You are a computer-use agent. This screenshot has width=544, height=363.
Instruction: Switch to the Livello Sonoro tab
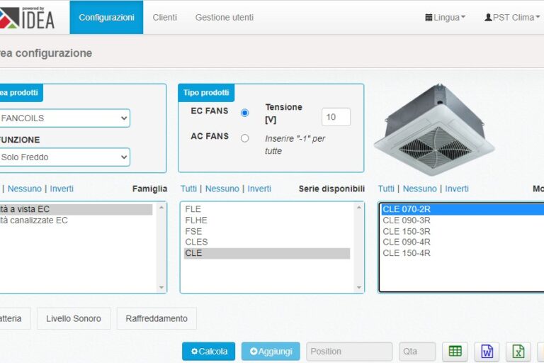[x=74, y=318]
